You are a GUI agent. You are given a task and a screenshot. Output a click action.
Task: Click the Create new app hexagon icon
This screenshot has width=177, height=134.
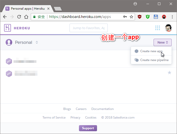(x=137, y=51)
